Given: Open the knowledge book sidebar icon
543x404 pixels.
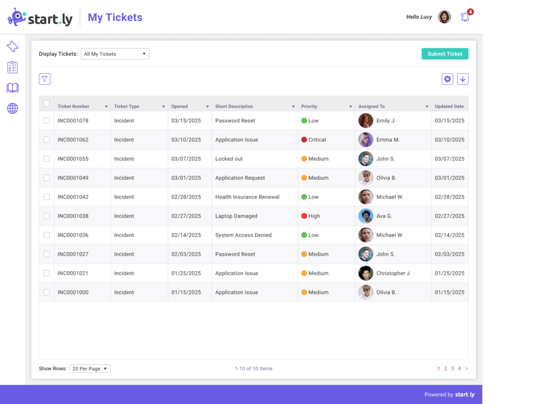Looking at the screenshot, I should tap(13, 88).
